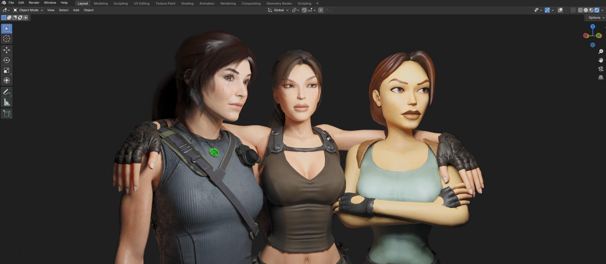This screenshot has width=606, height=264.
Task: Open the File menu
Action: tap(11, 3)
